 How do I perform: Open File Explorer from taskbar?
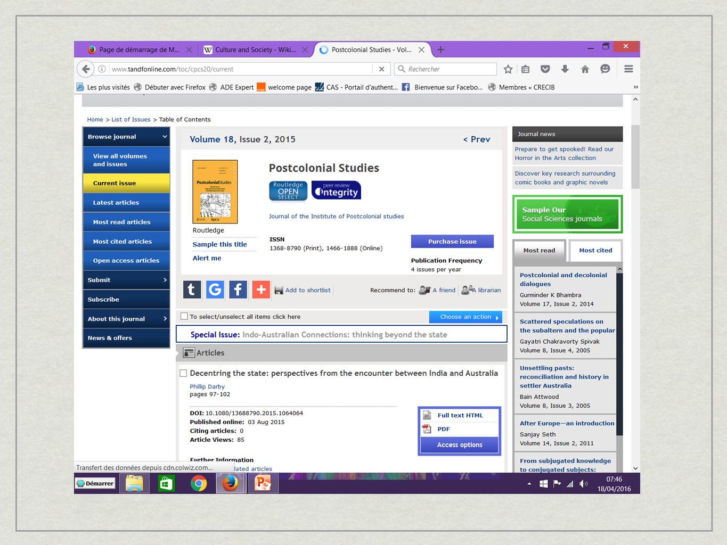pos(134,483)
